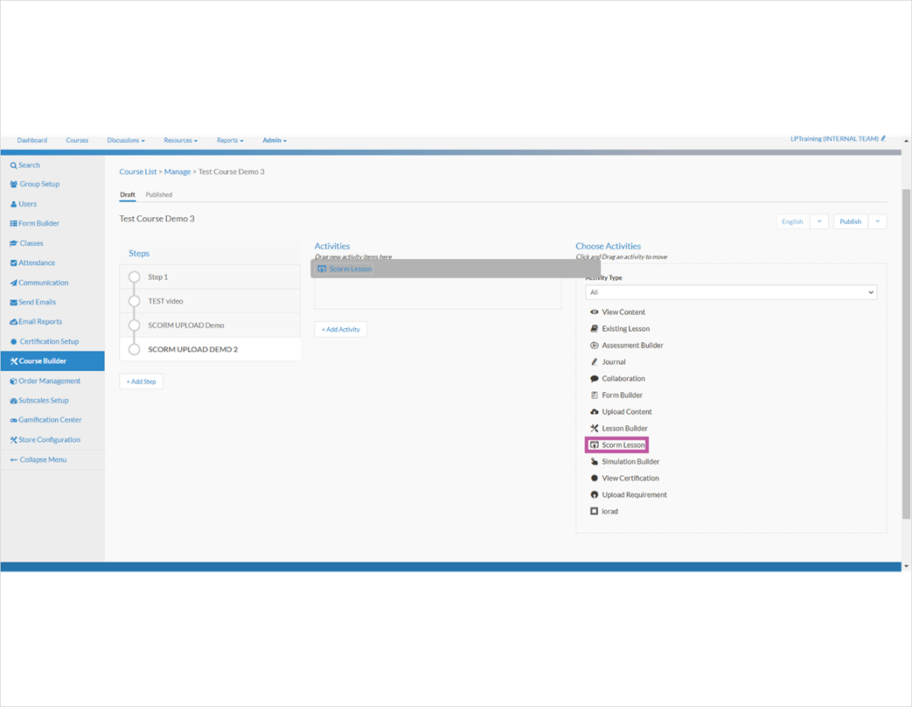Open the English language selector dropdown
The height and width of the screenshot is (707, 912).
coord(819,221)
